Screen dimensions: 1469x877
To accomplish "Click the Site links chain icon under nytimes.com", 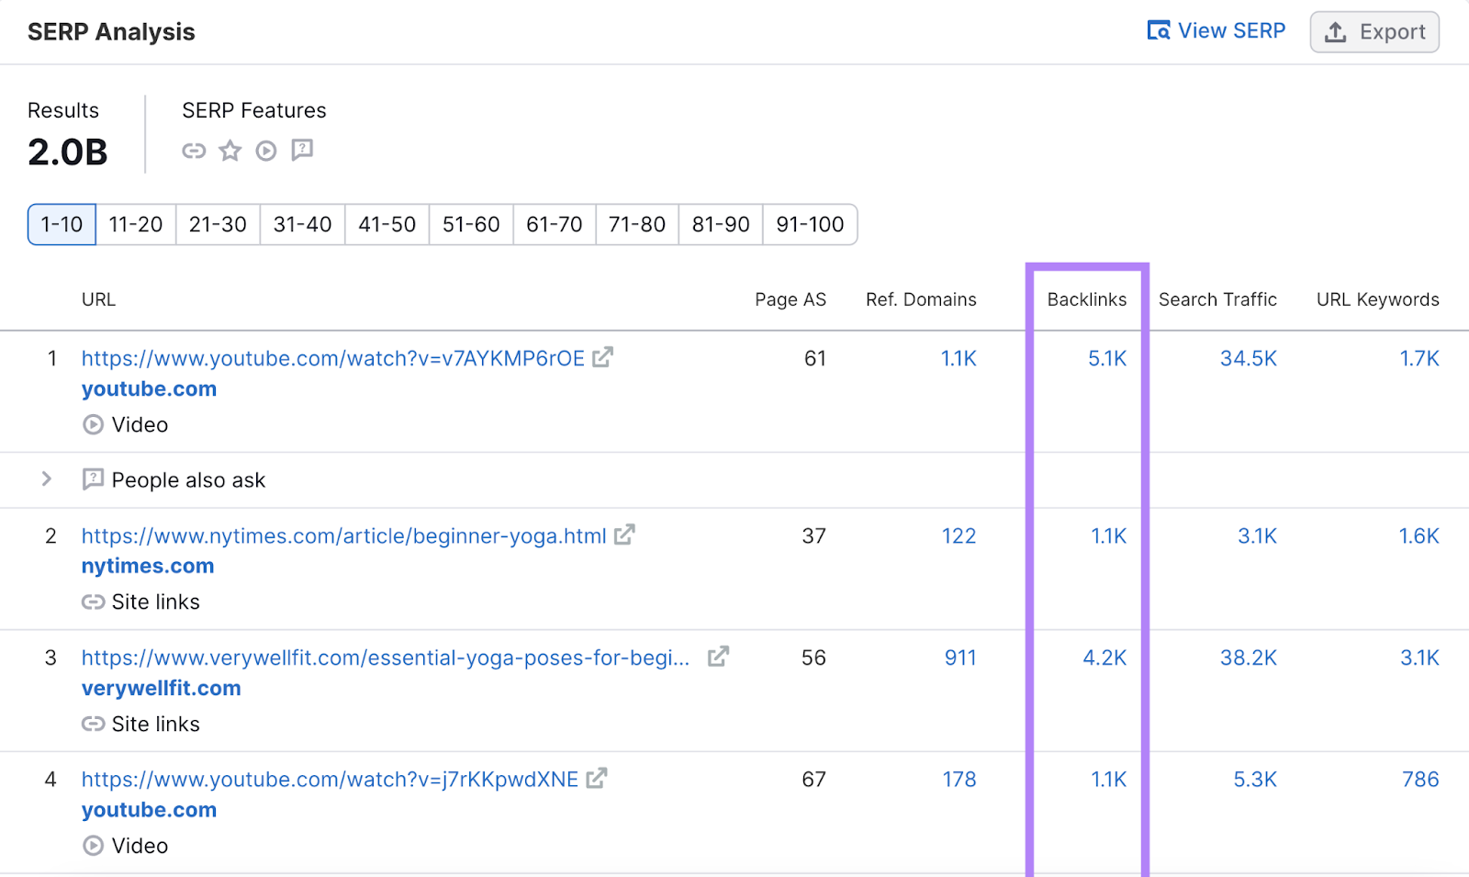I will [x=93, y=602].
